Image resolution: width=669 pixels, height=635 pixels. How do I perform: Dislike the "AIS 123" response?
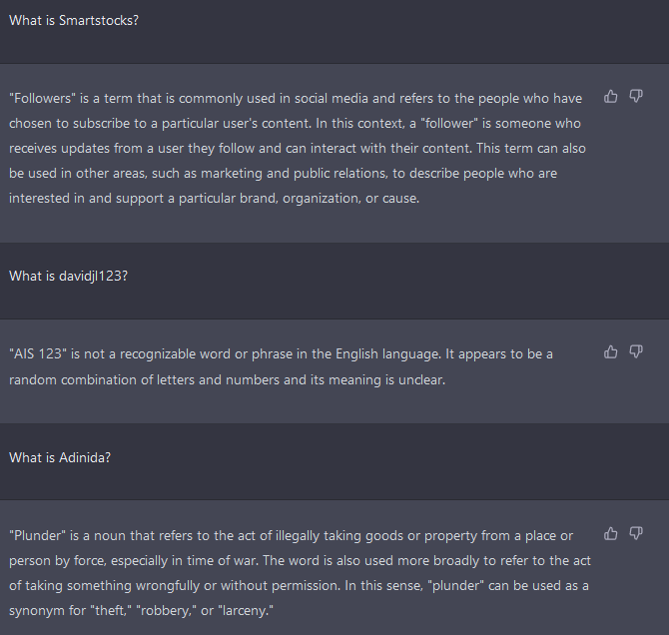(636, 352)
